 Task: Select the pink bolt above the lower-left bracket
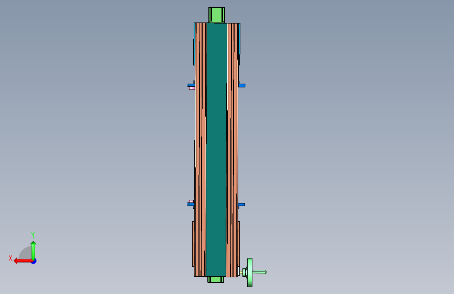(191, 201)
